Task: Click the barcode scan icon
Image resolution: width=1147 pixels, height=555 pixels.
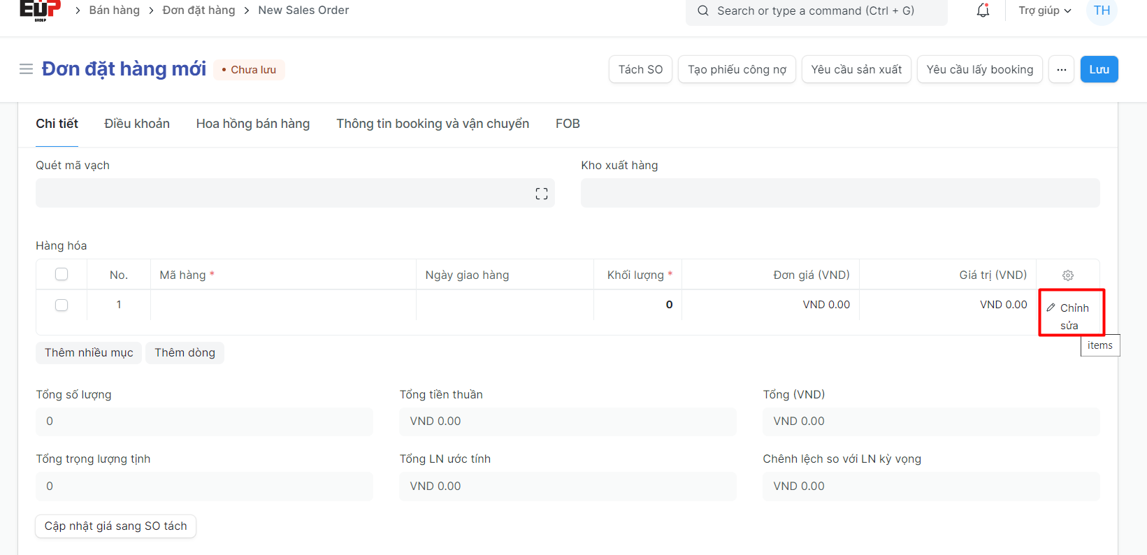Action: click(x=541, y=194)
